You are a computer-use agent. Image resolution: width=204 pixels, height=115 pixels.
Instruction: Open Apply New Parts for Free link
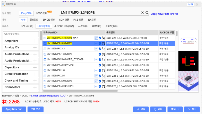click(x=165, y=14)
